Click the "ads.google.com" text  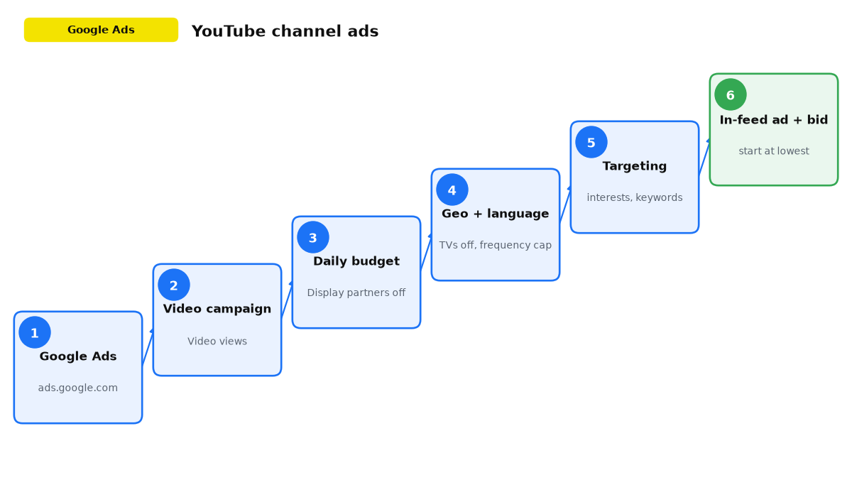[78, 388]
